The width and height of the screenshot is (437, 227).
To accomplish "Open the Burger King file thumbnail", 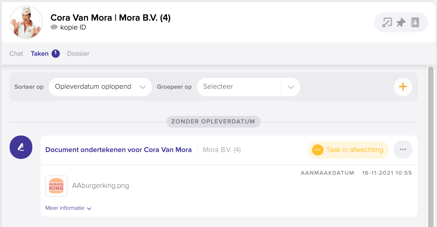I will 56,186.
